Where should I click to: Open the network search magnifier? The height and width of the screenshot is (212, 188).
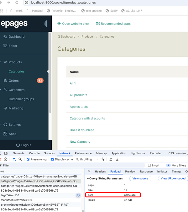coord(20,159)
